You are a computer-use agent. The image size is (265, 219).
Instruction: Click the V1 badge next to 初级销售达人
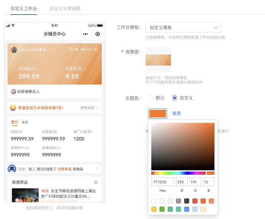pos(13,92)
